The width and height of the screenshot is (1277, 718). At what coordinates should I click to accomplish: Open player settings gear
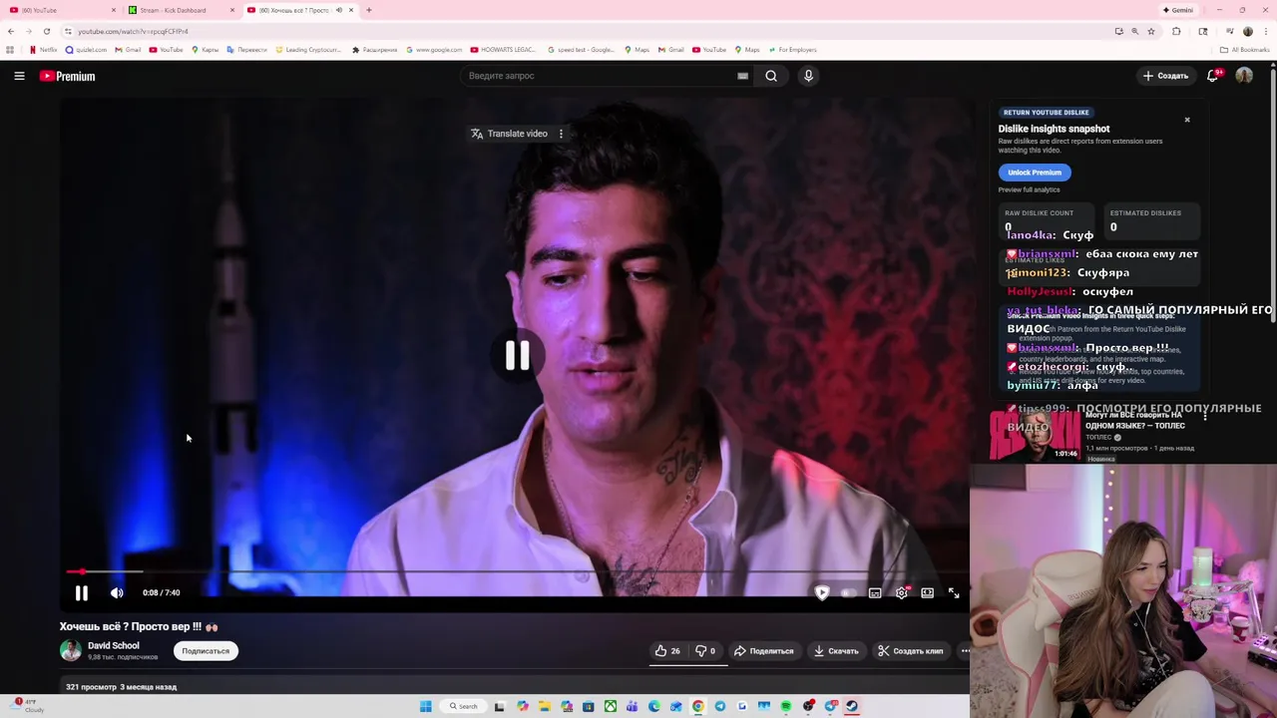tap(902, 593)
